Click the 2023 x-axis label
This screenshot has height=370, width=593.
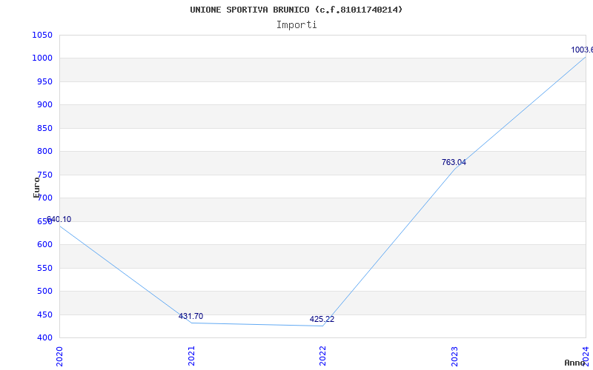coord(454,356)
